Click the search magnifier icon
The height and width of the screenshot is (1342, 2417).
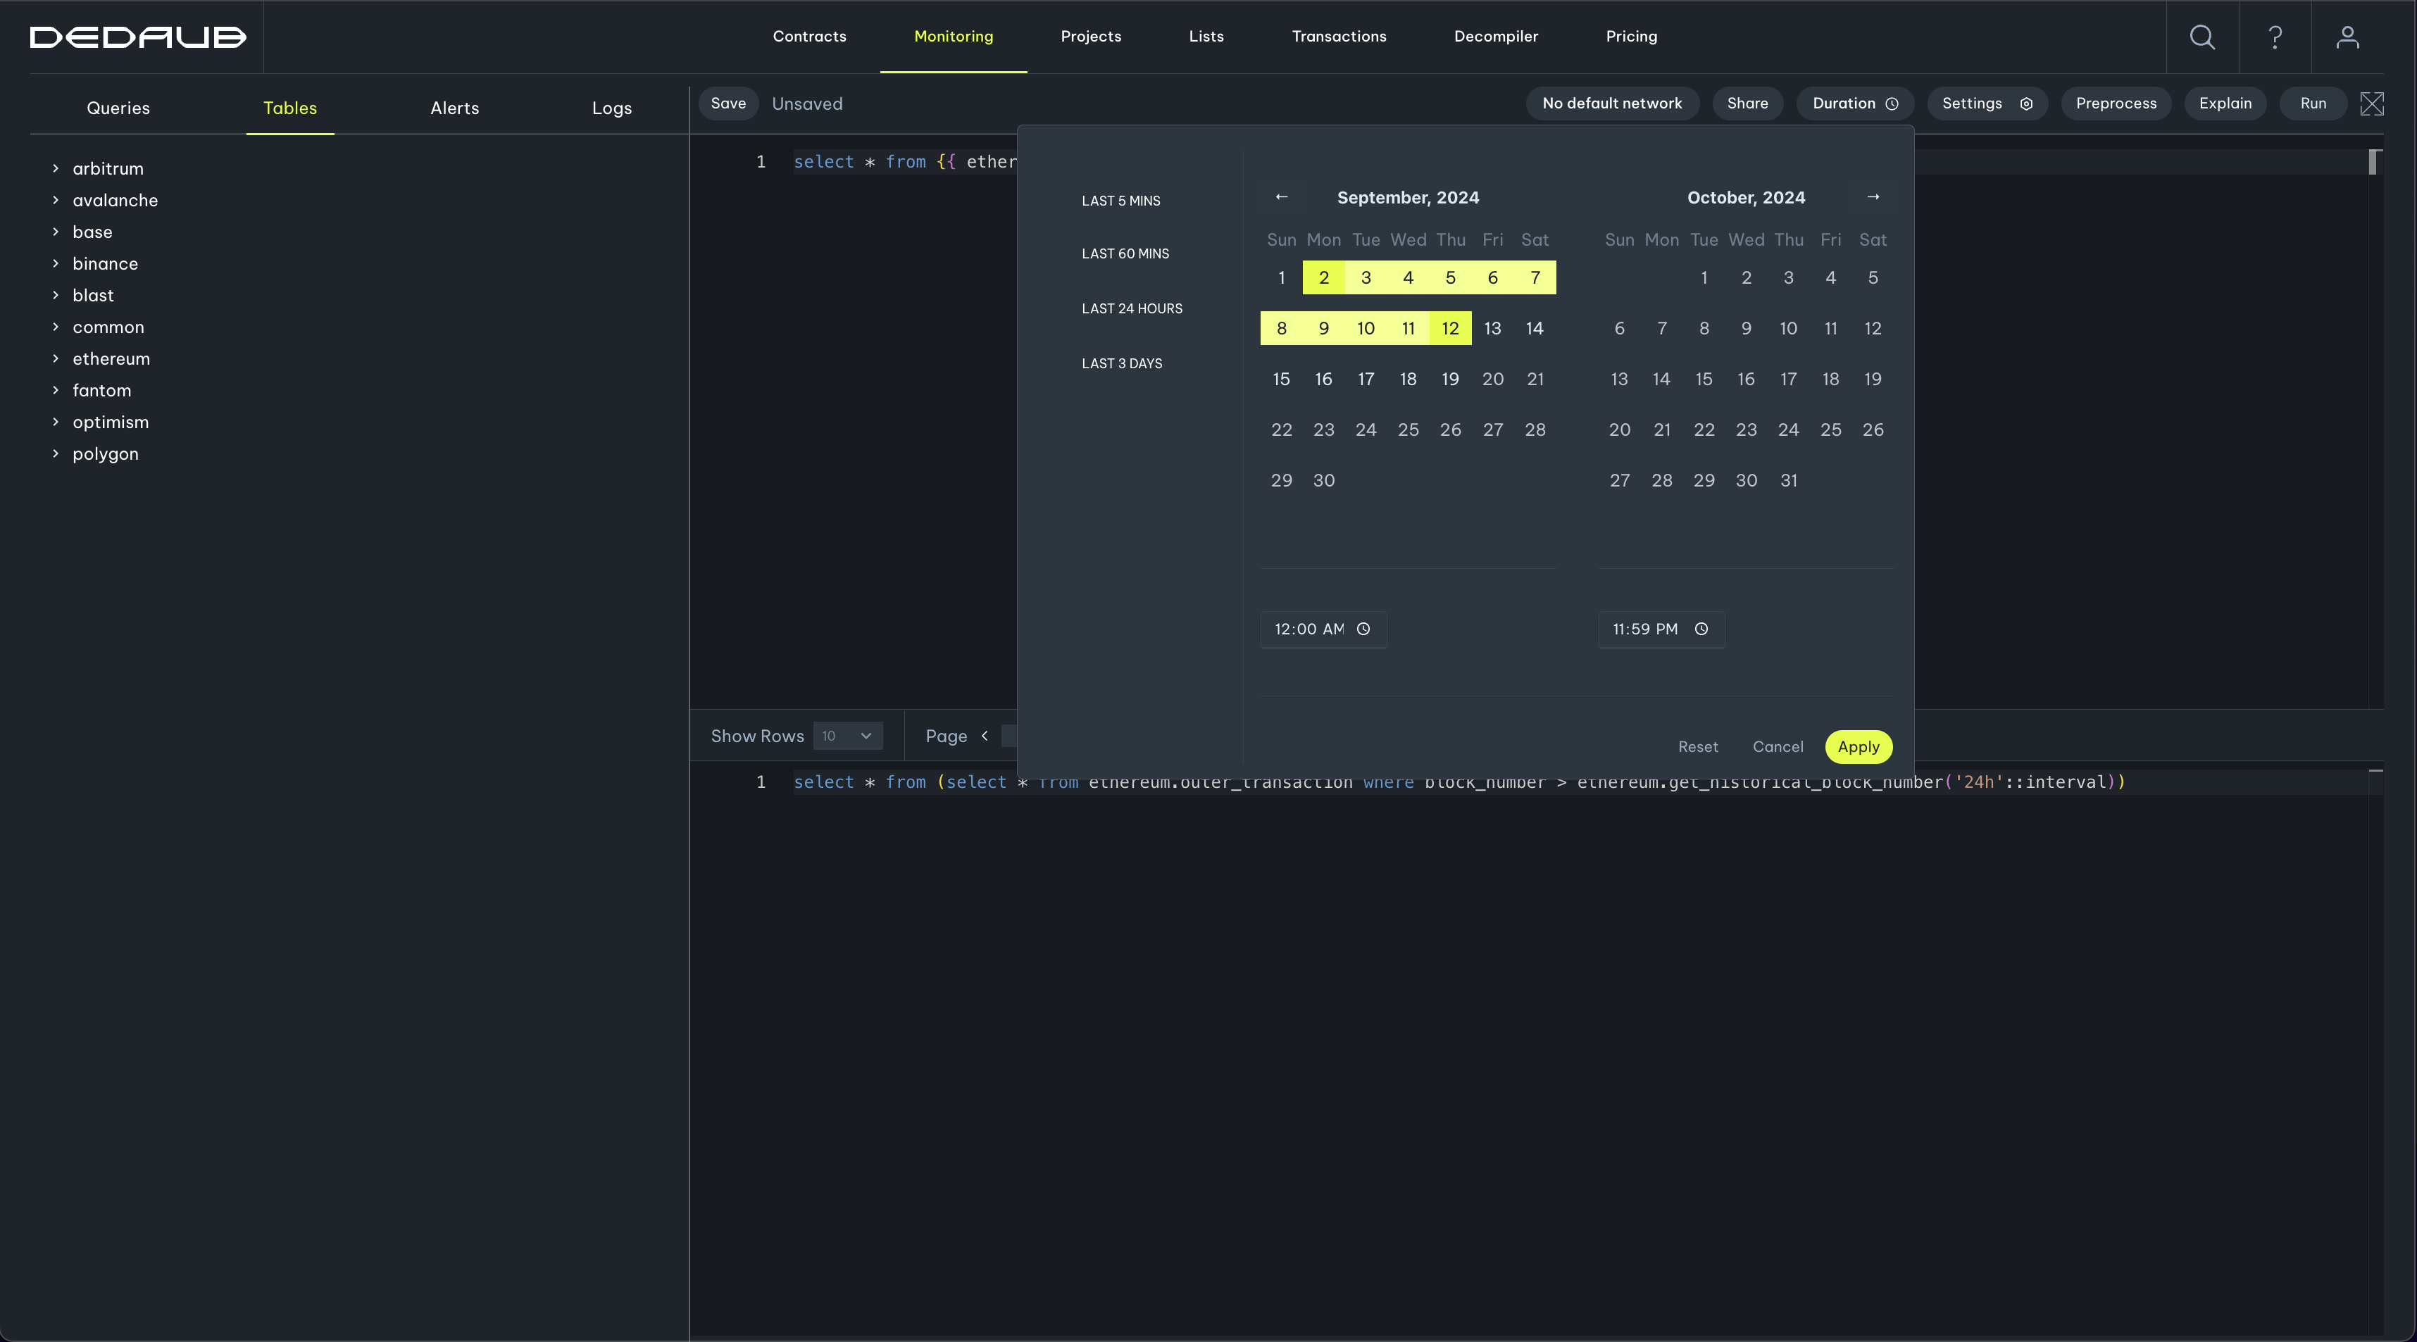tap(2202, 37)
